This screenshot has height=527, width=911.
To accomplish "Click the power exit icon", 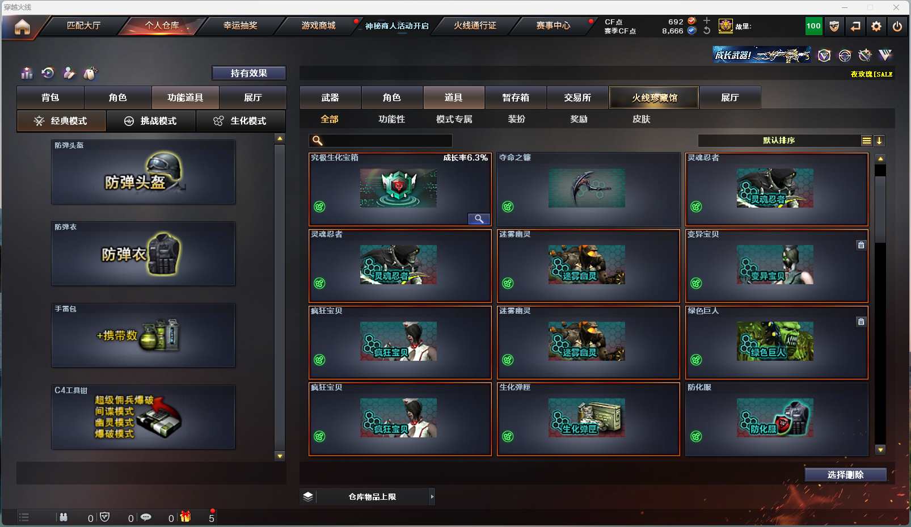I will (897, 26).
